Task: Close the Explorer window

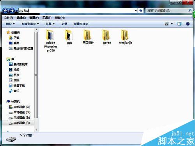Action: [188, 2]
